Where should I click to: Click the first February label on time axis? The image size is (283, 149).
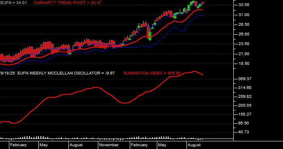[18, 145]
